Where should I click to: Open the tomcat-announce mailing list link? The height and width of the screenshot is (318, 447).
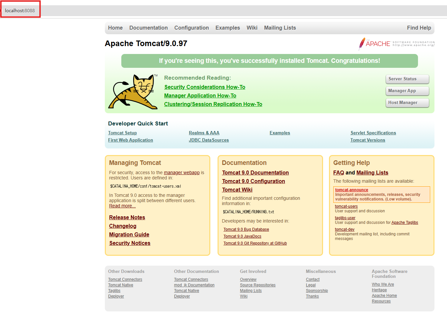(x=352, y=190)
